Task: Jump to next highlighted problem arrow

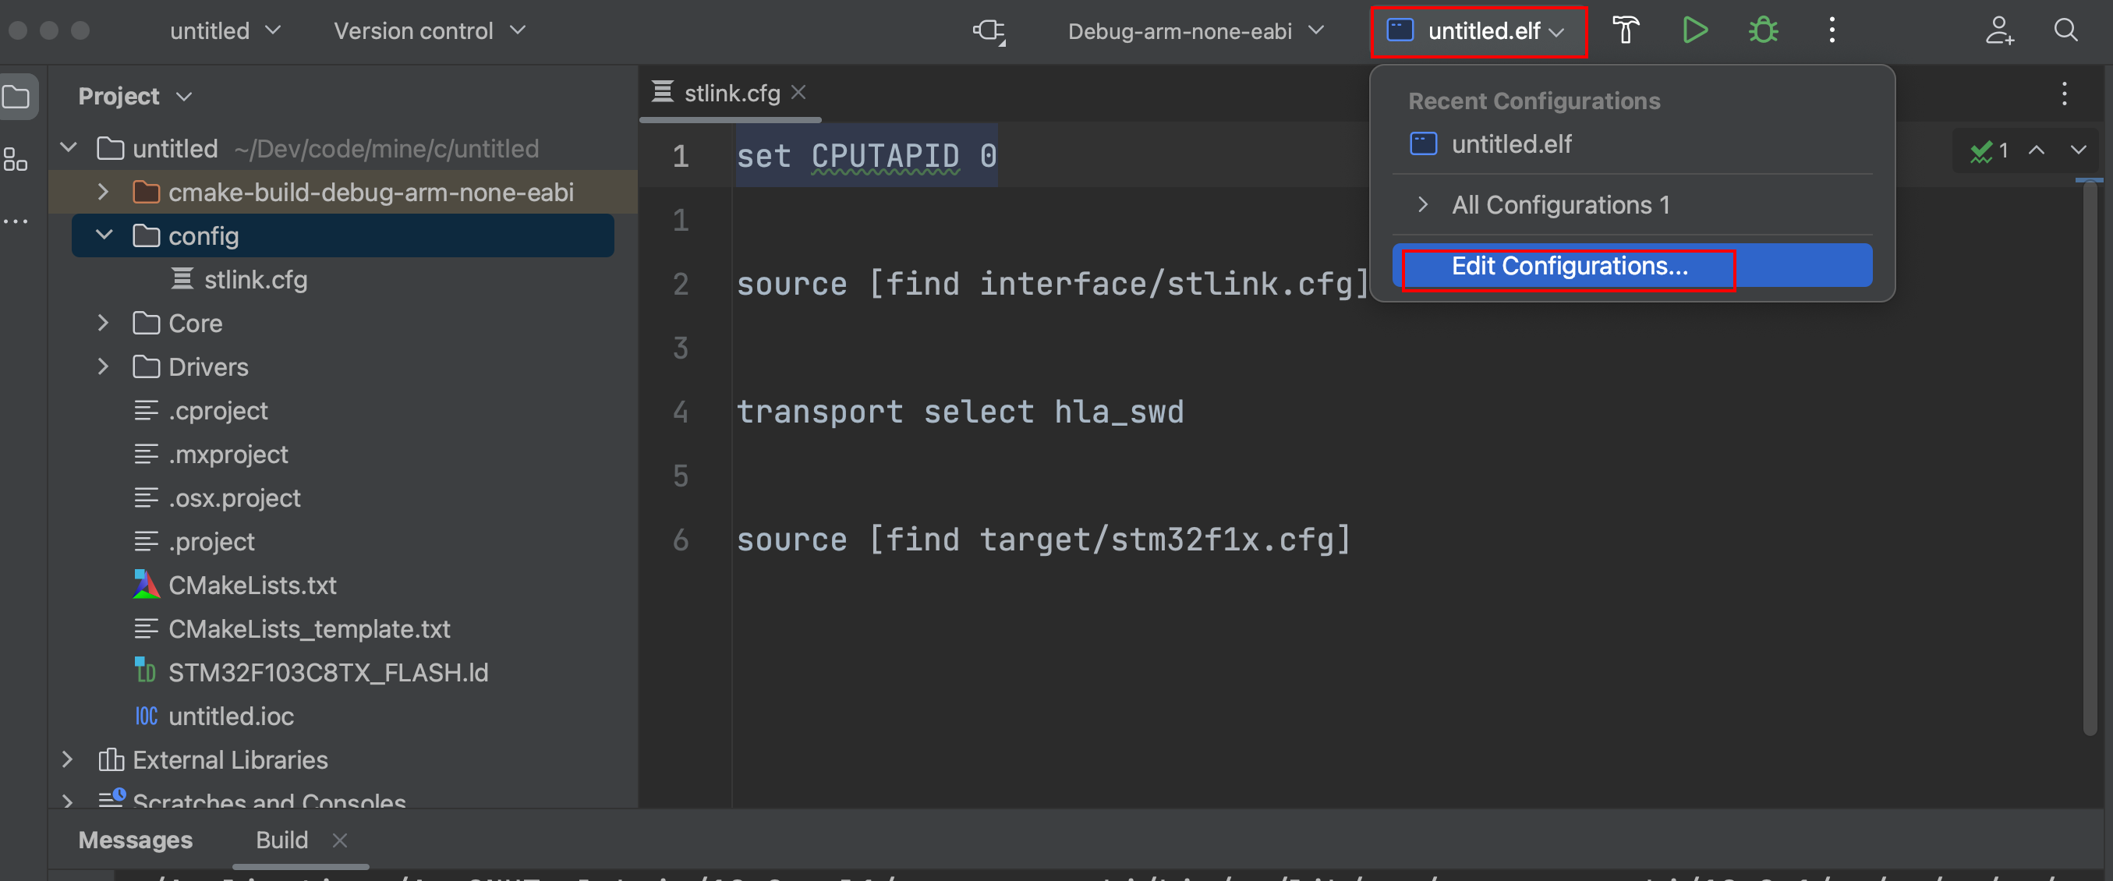Action: click(x=2077, y=150)
